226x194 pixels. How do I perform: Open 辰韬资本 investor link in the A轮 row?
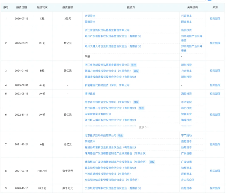[90, 141]
